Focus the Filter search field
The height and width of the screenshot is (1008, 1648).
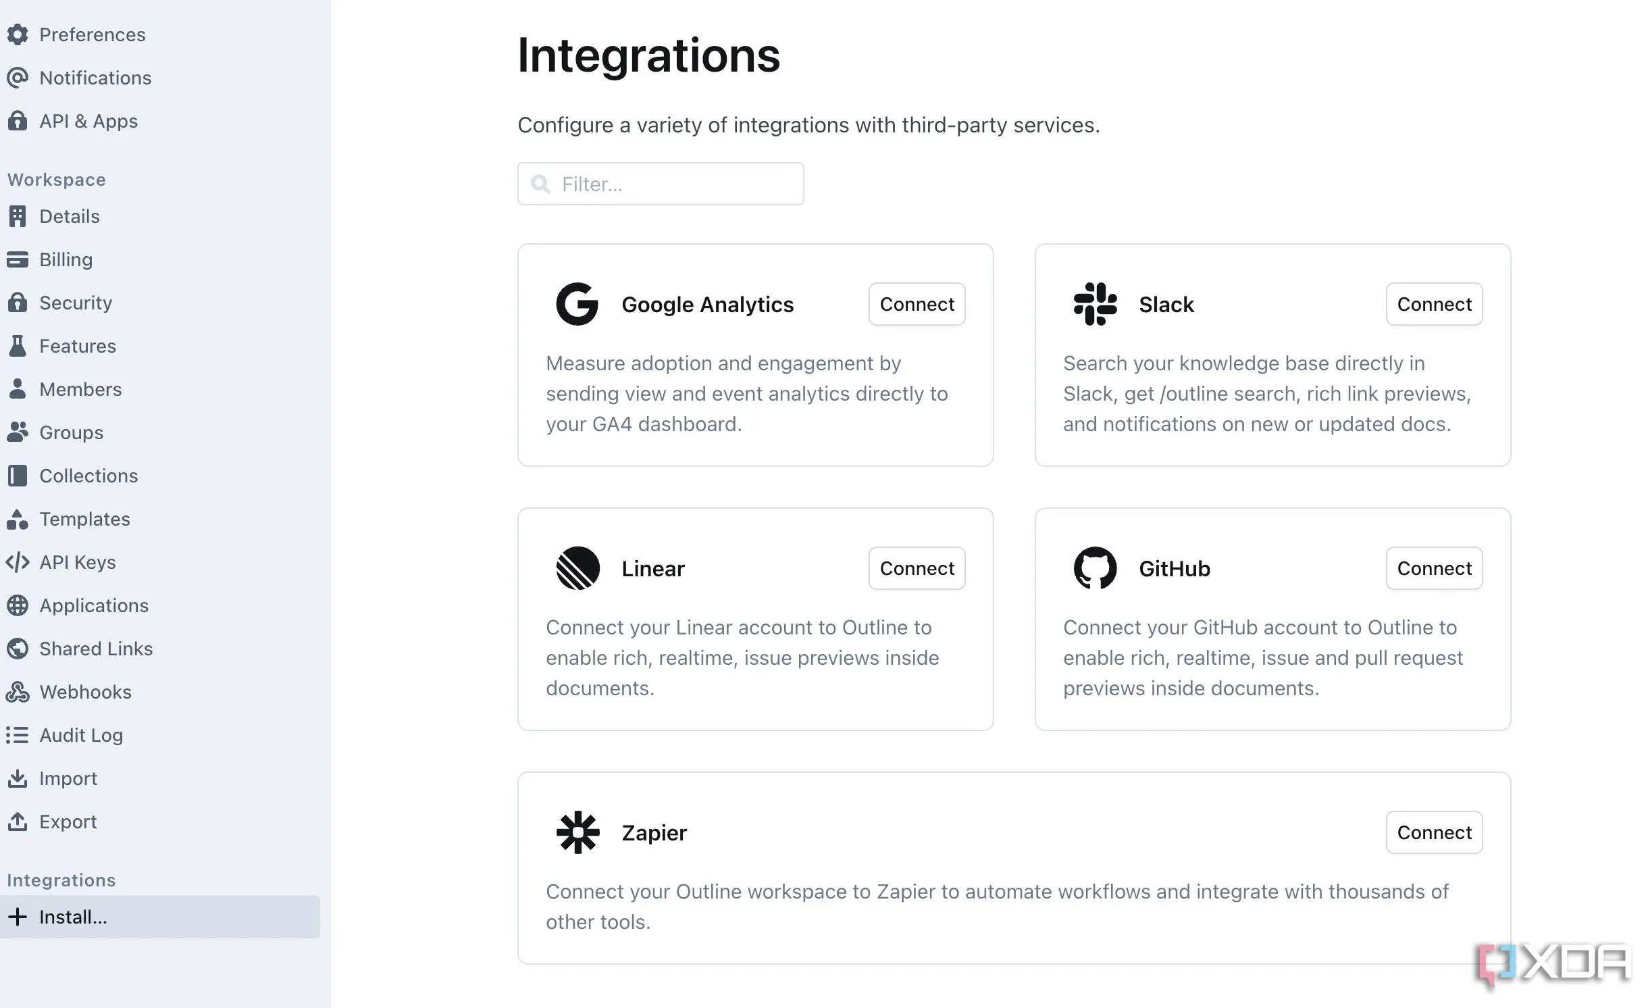pos(661,184)
